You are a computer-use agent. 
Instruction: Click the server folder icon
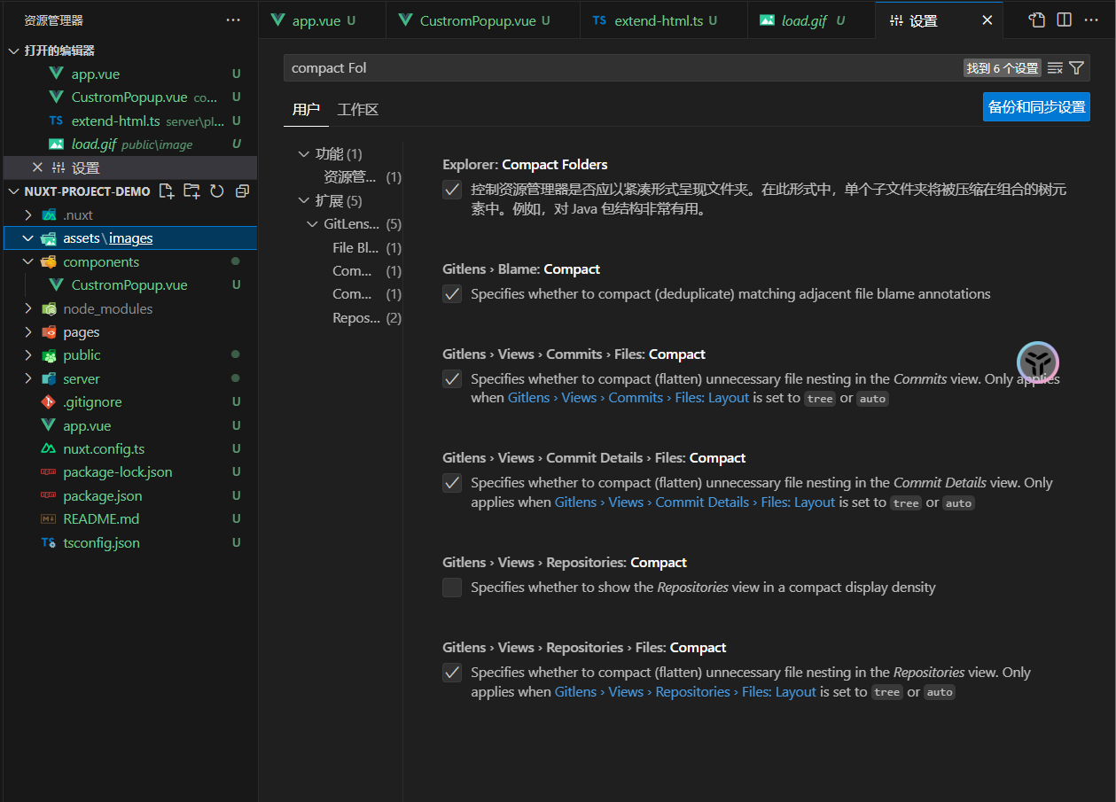tap(49, 378)
